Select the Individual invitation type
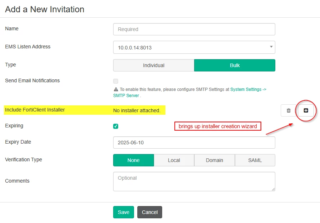The image size is (320, 223). click(x=154, y=65)
